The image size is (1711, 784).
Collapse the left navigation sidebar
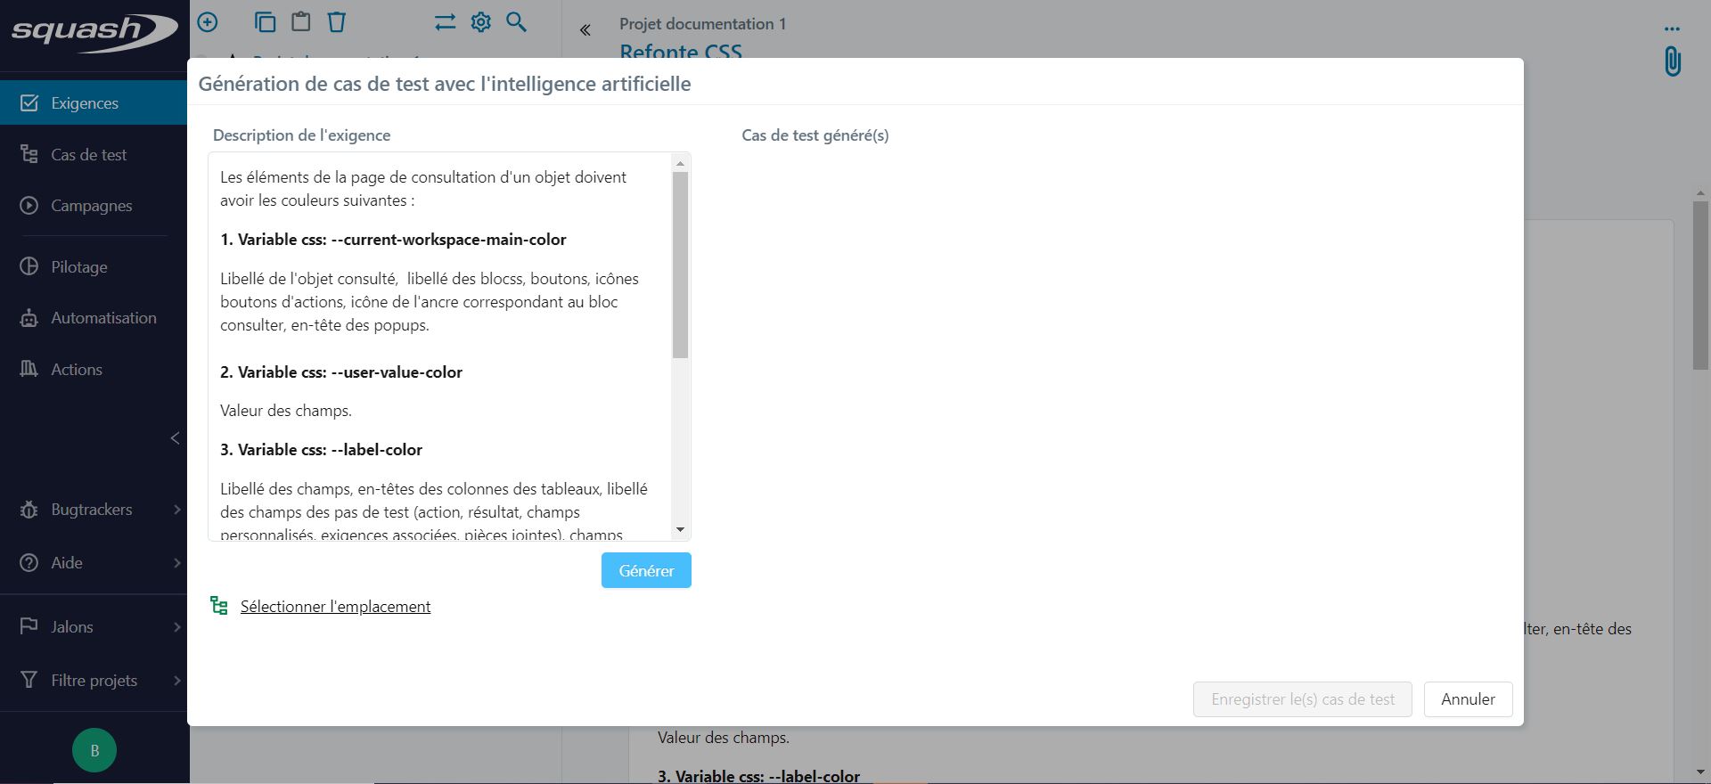pyautogui.click(x=175, y=438)
